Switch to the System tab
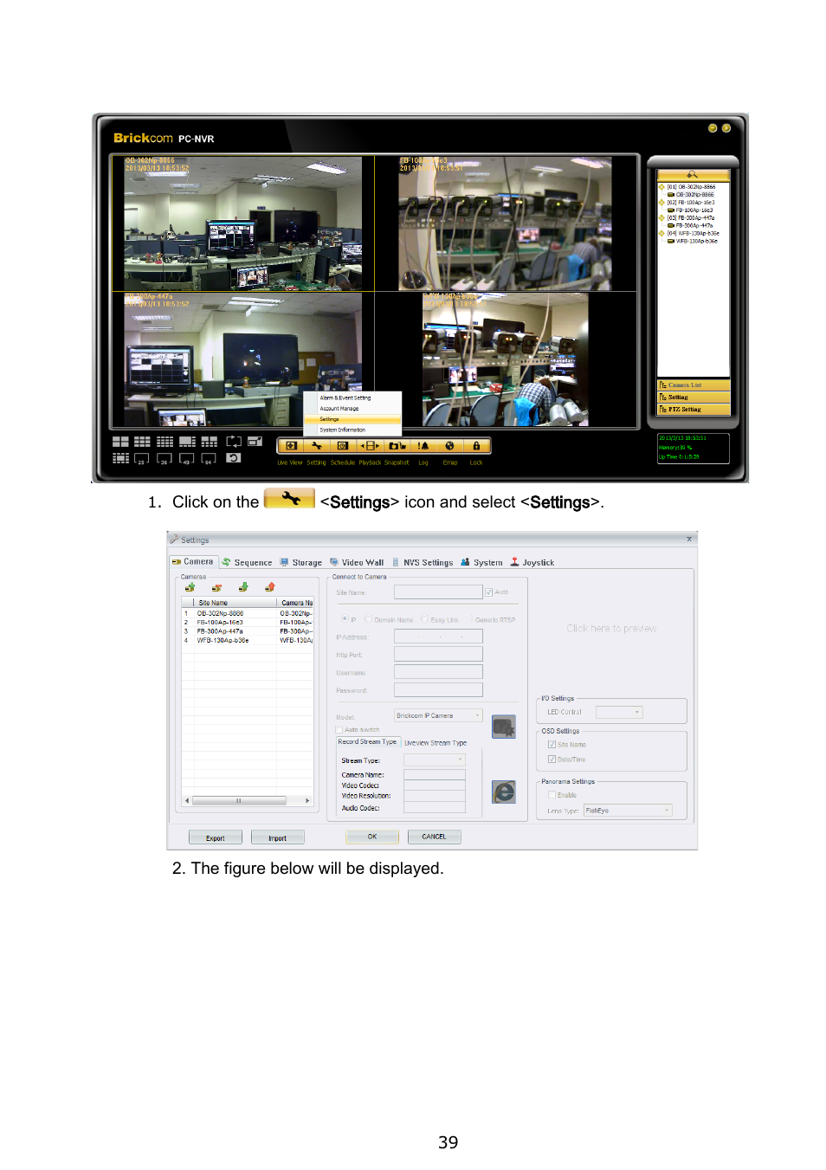 482,563
